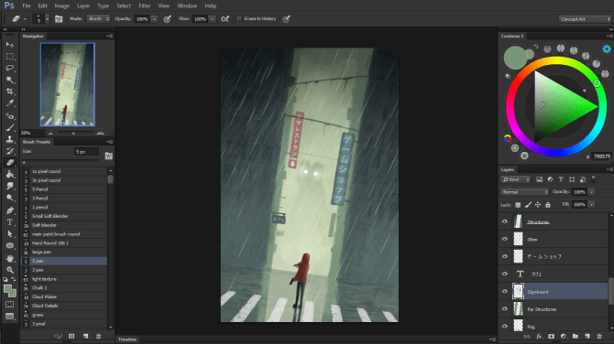Open layer Opacity dropdown arrow

[x=592, y=192]
